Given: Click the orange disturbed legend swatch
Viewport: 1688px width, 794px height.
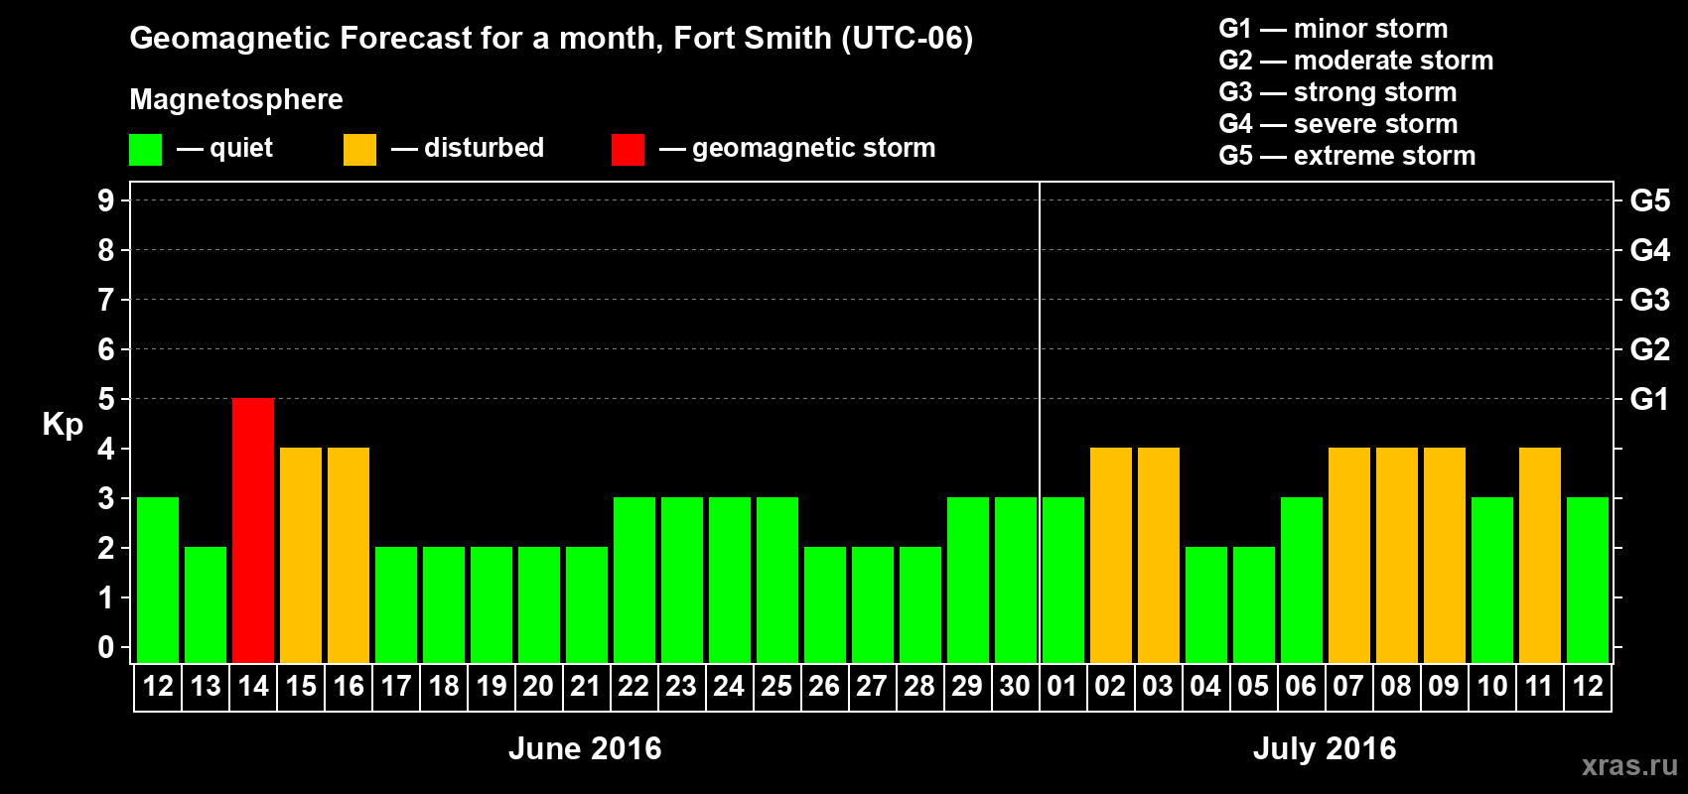Looking at the screenshot, I should tap(359, 150).
